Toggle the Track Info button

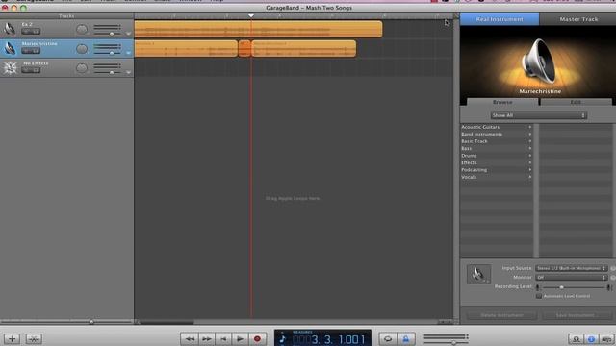[x=591, y=339]
